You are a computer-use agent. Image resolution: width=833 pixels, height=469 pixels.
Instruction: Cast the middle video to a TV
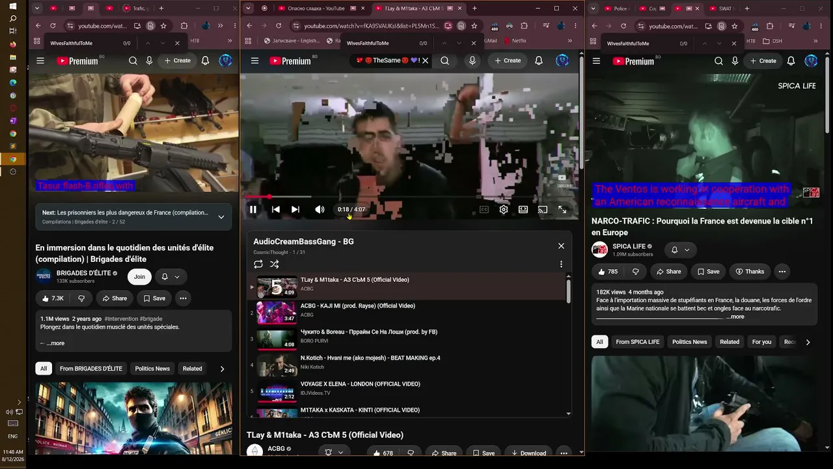click(x=543, y=209)
